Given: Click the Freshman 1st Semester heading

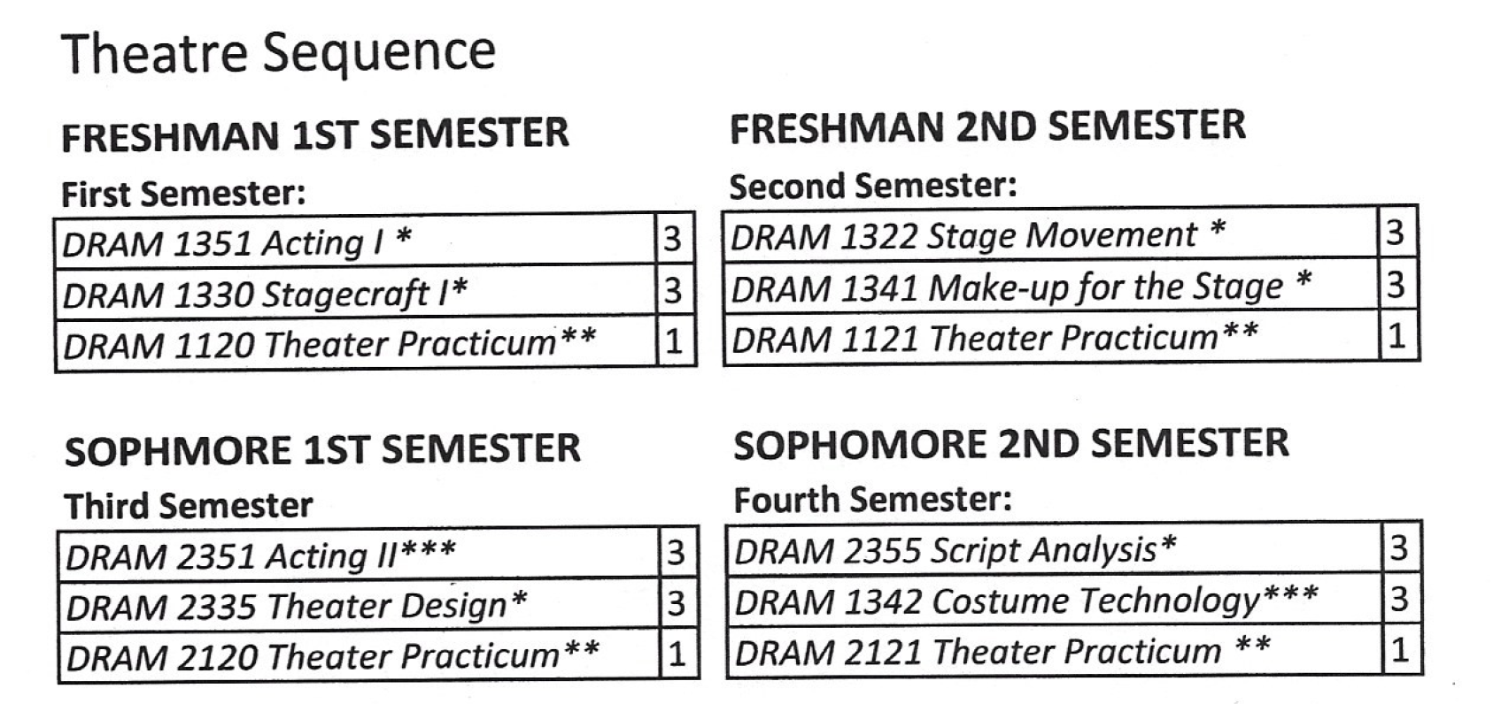Looking at the screenshot, I should [315, 135].
